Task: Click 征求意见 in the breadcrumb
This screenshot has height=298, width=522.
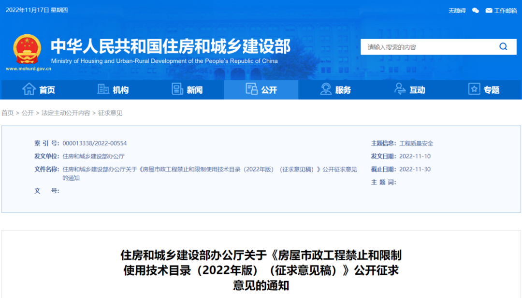Action: point(110,113)
